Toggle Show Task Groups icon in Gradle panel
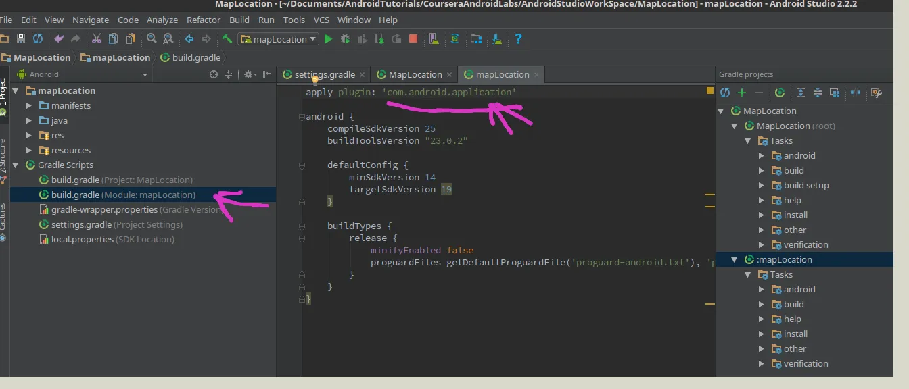This screenshot has width=909, height=389. (x=835, y=93)
